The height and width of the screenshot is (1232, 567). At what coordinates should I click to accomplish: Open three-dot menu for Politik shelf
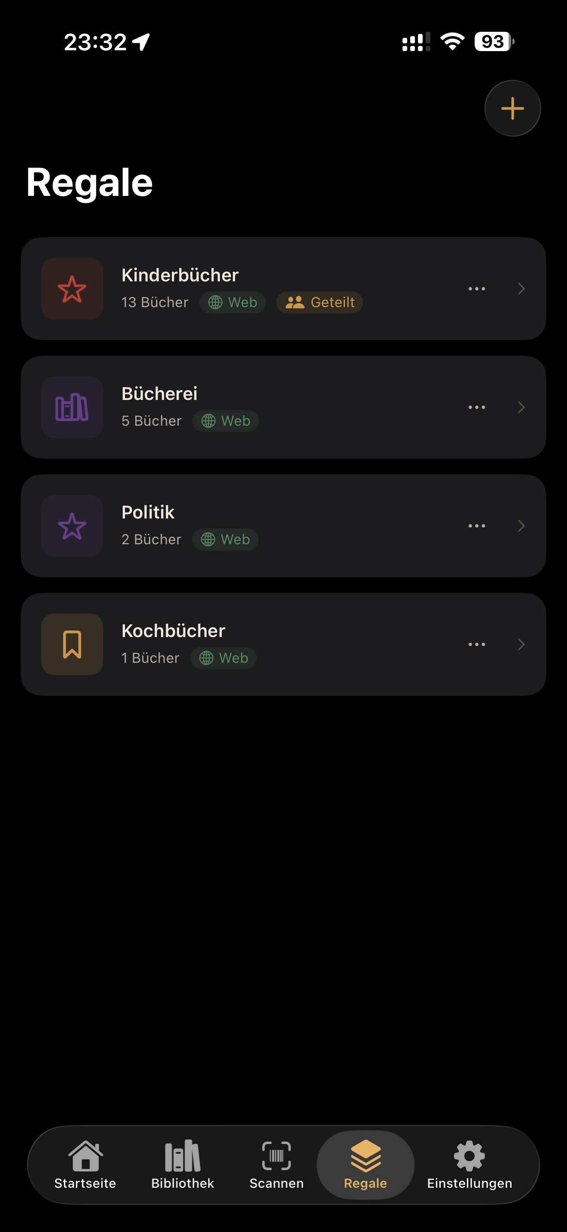pos(476,526)
